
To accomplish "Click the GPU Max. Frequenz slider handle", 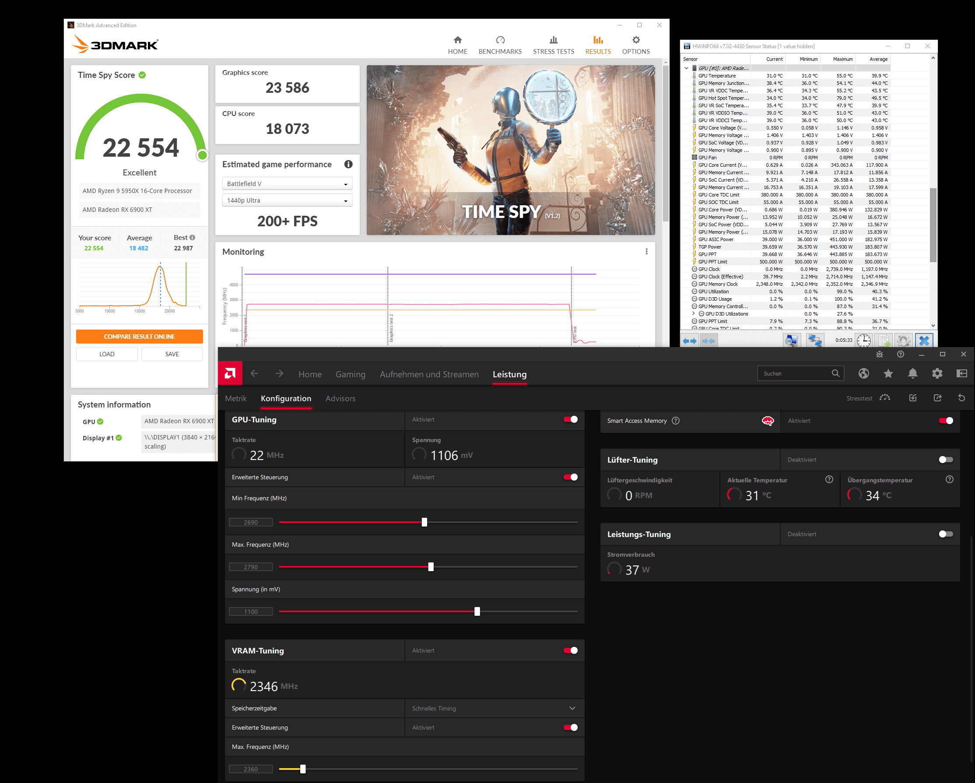I will tap(431, 567).
